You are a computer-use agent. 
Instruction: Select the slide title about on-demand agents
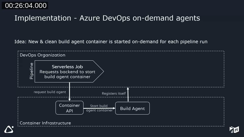(x=107, y=18)
